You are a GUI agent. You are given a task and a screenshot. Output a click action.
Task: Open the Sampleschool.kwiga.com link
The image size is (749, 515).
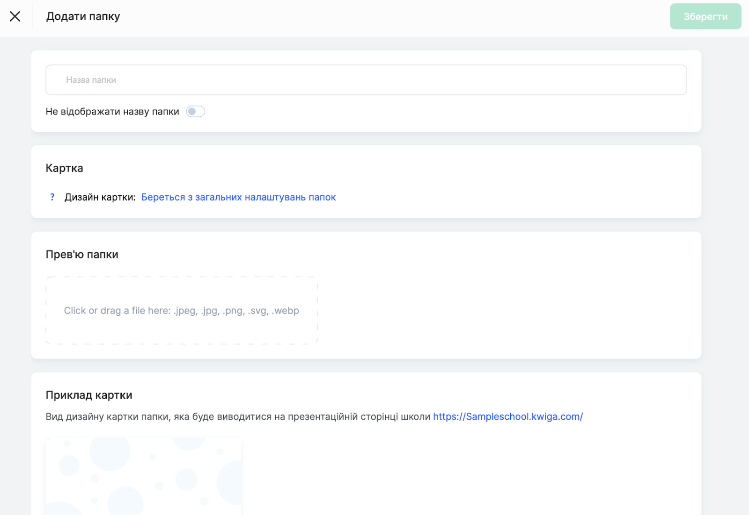click(x=507, y=416)
